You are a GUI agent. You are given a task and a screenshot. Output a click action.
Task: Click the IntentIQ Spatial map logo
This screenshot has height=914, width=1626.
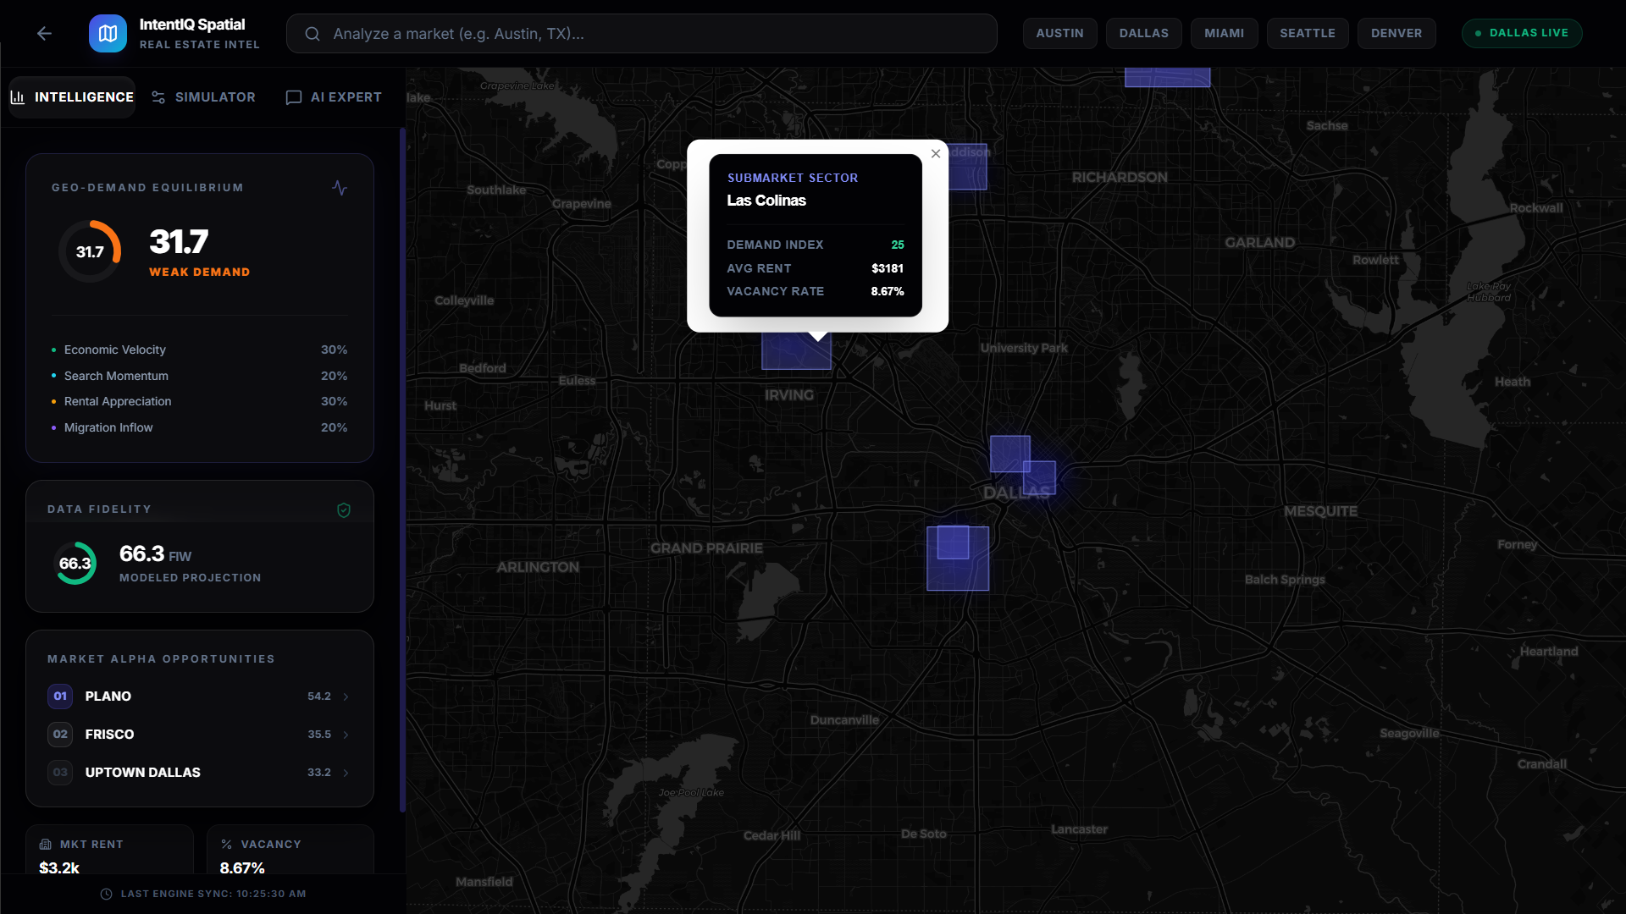[x=108, y=33]
